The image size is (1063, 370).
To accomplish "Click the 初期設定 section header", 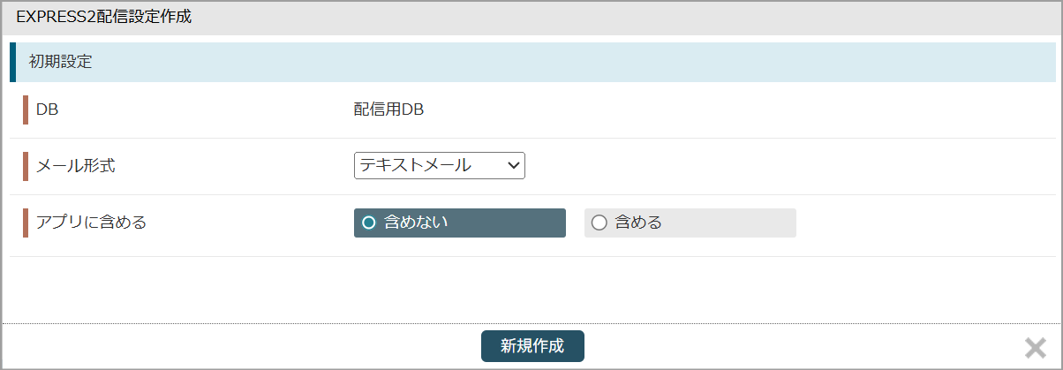I will (x=61, y=62).
